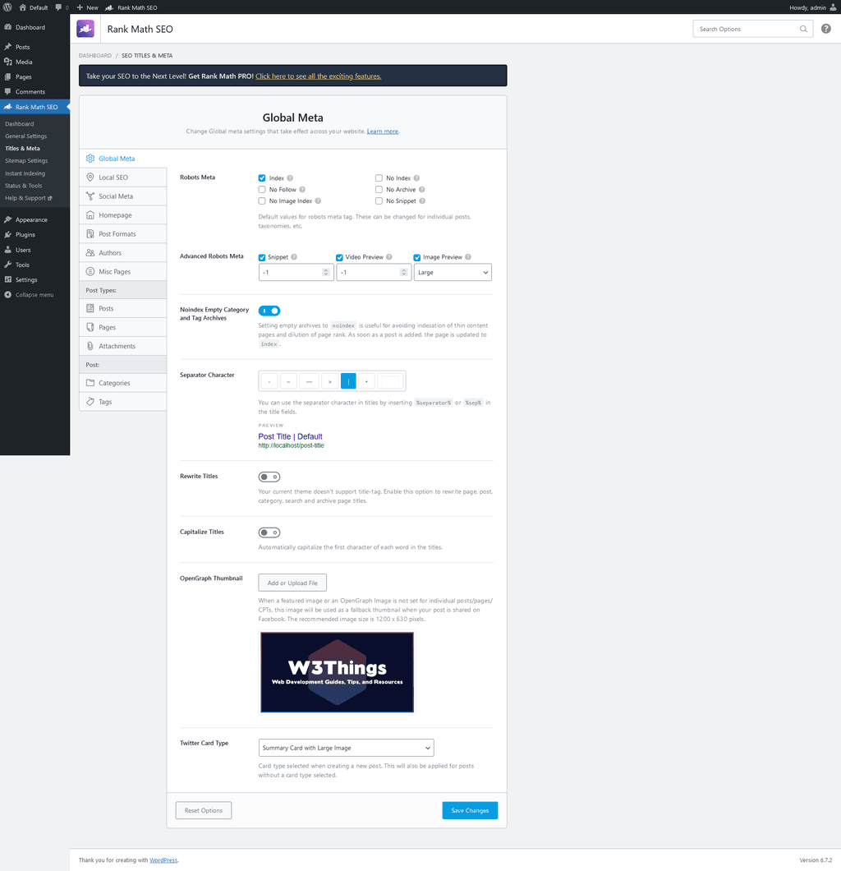Viewport: 841px width, 871px height.
Task: Open the Learn more link
Action: click(x=383, y=131)
